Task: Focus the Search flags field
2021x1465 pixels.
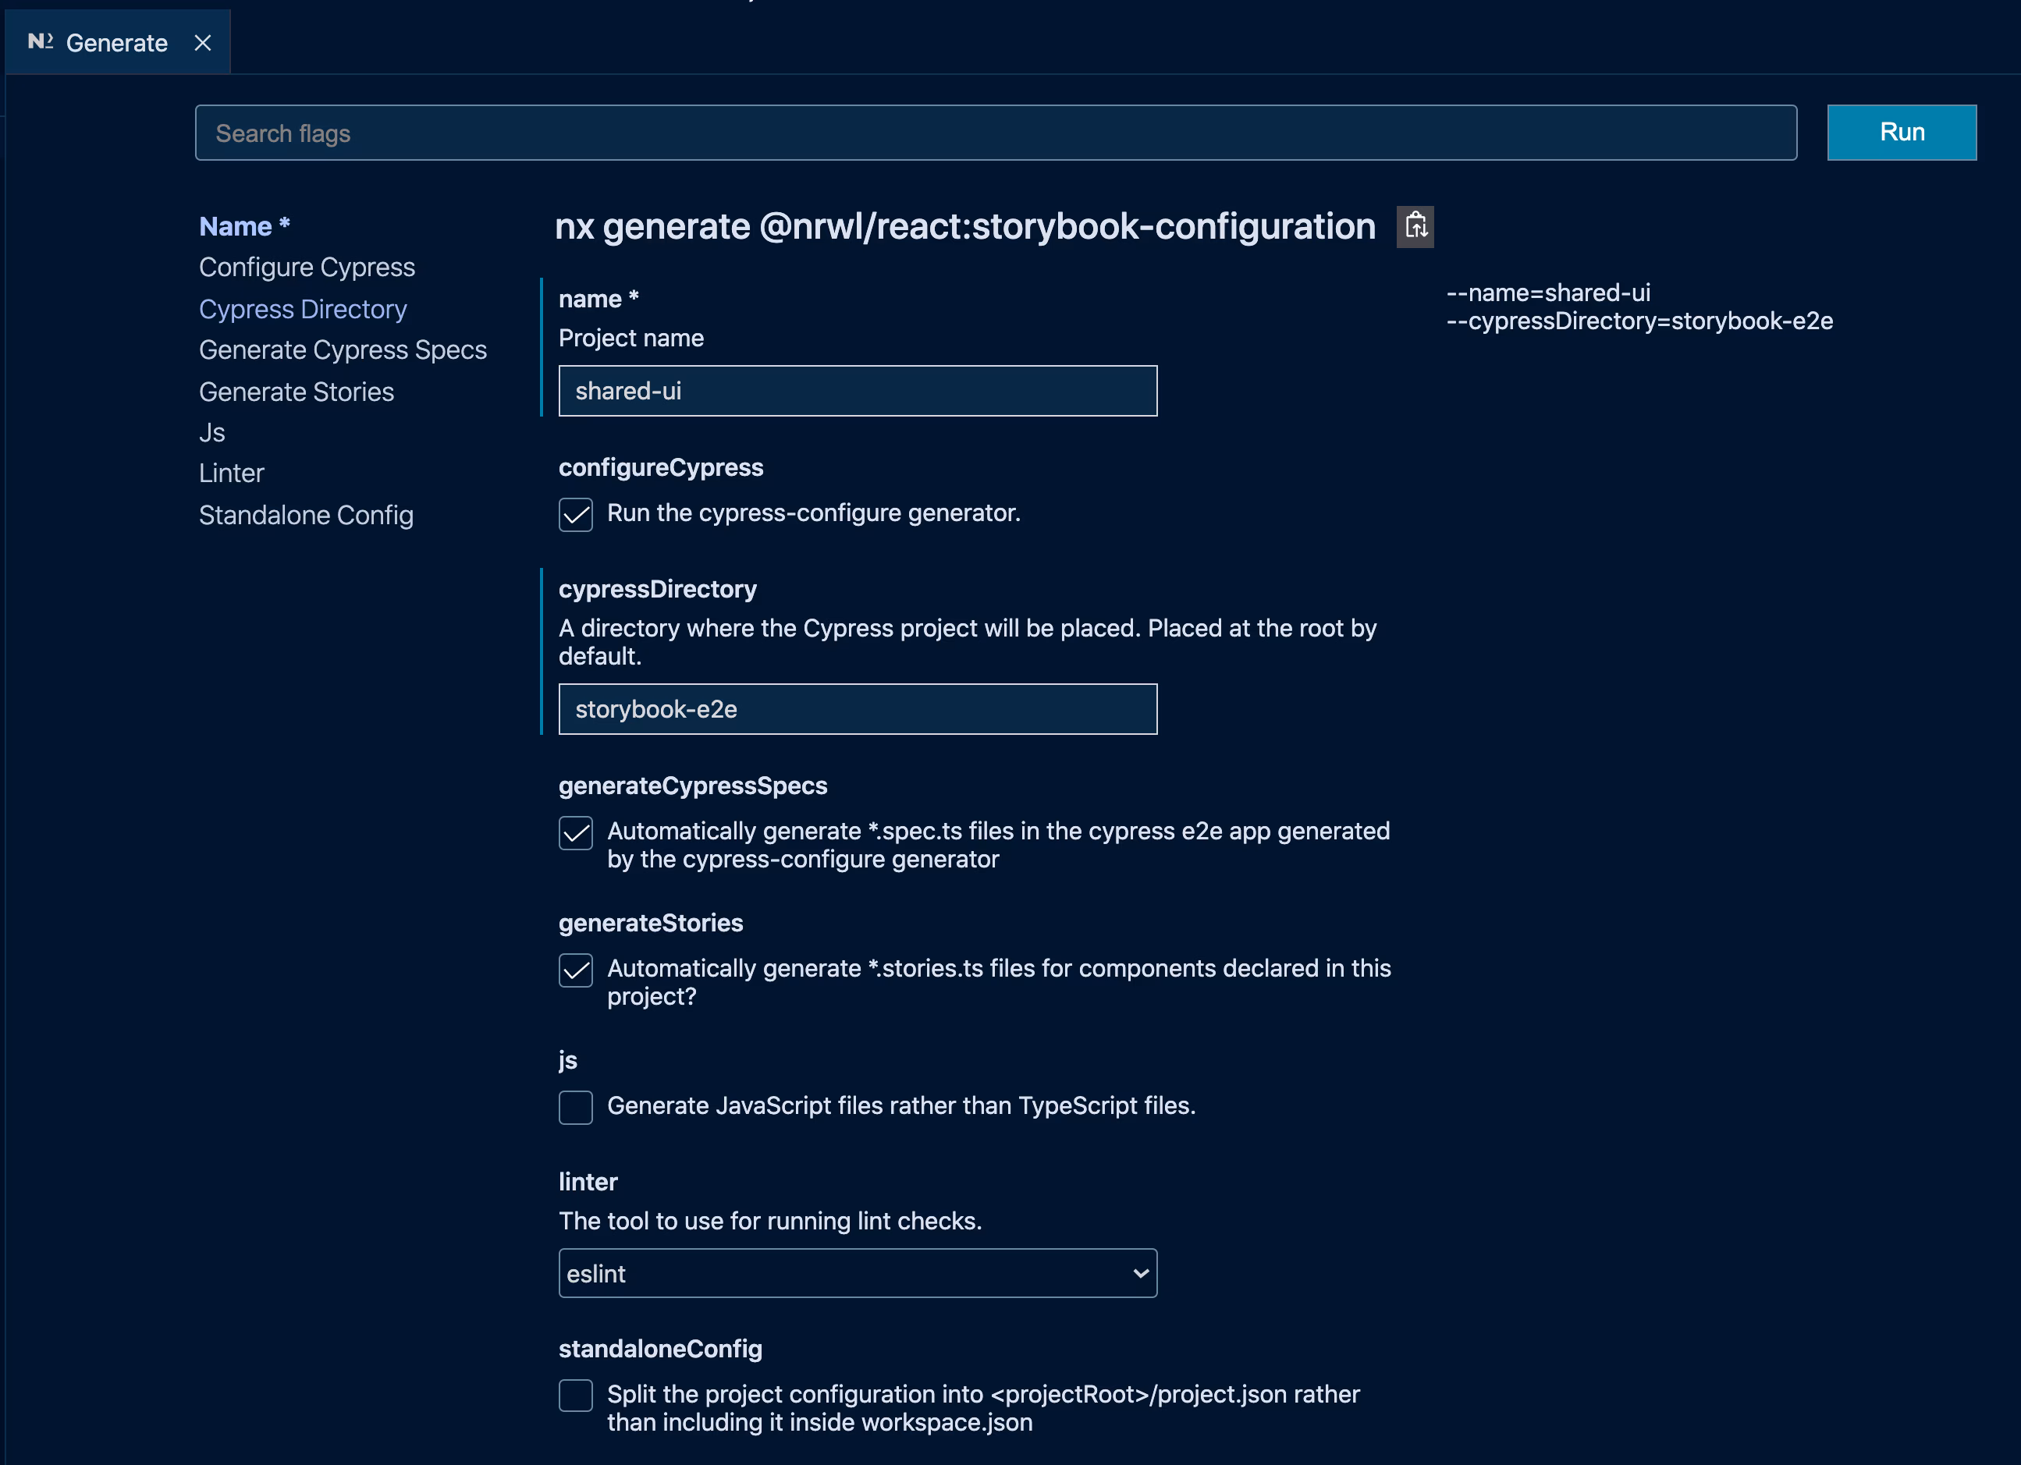Action: 996,133
